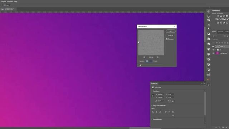The height and width of the screenshot is (129, 229).
Task: Select the Background layer thumbnail
Action: pos(218,53)
